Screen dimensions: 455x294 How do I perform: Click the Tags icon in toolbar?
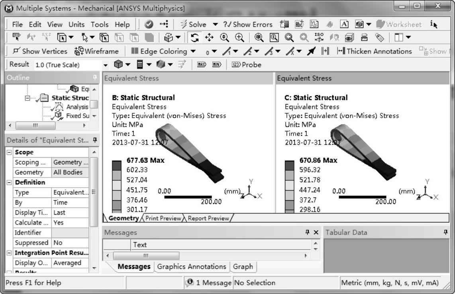point(380,37)
